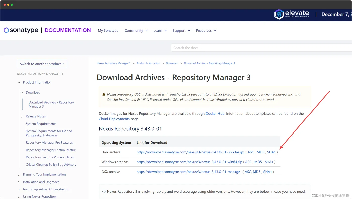
Task: Open SHA1 checksum for Unix archive
Action: tap(271, 152)
